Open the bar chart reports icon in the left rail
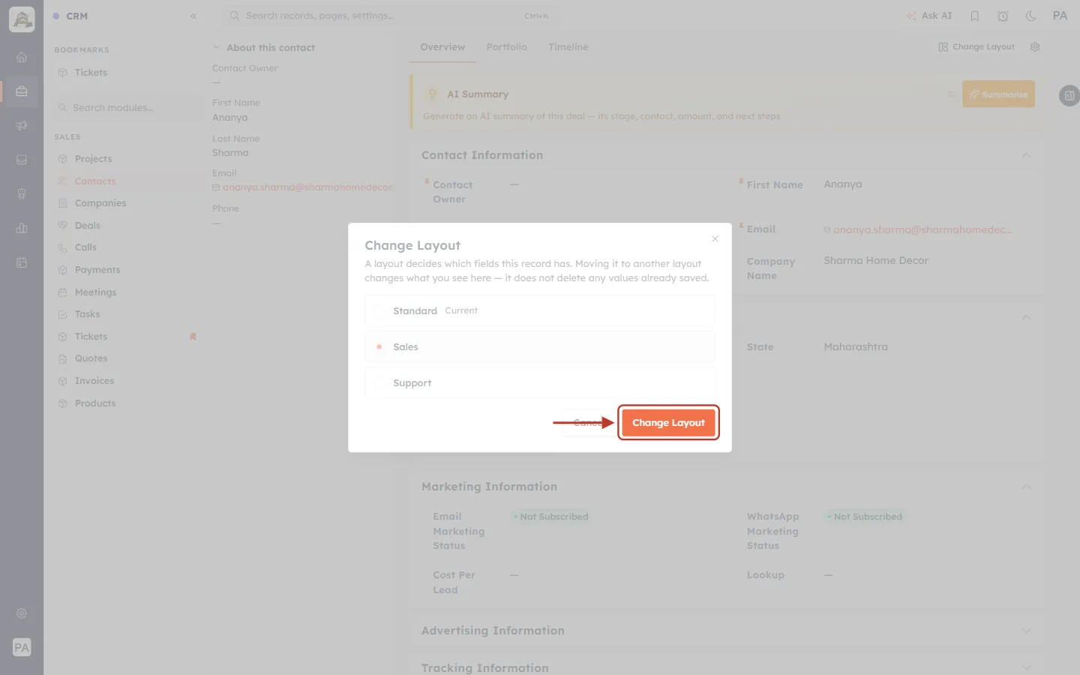Viewport: 1080px width, 675px height. click(x=22, y=229)
